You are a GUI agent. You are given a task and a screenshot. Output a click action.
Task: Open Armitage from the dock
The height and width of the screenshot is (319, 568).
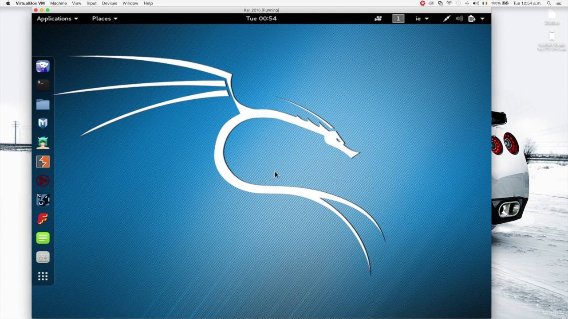pos(43,142)
